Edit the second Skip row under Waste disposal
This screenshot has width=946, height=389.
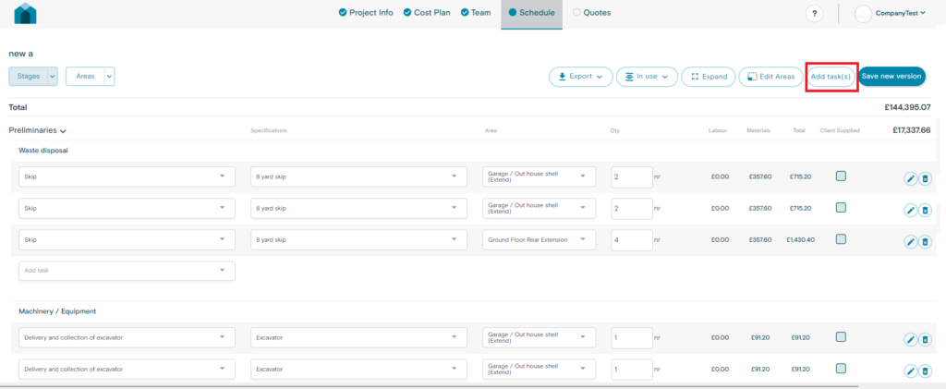pyautogui.click(x=910, y=210)
